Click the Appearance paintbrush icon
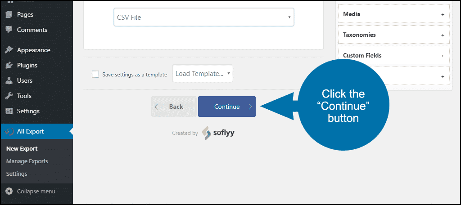Image resolution: width=461 pixels, height=205 pixels. pos(9,50)
